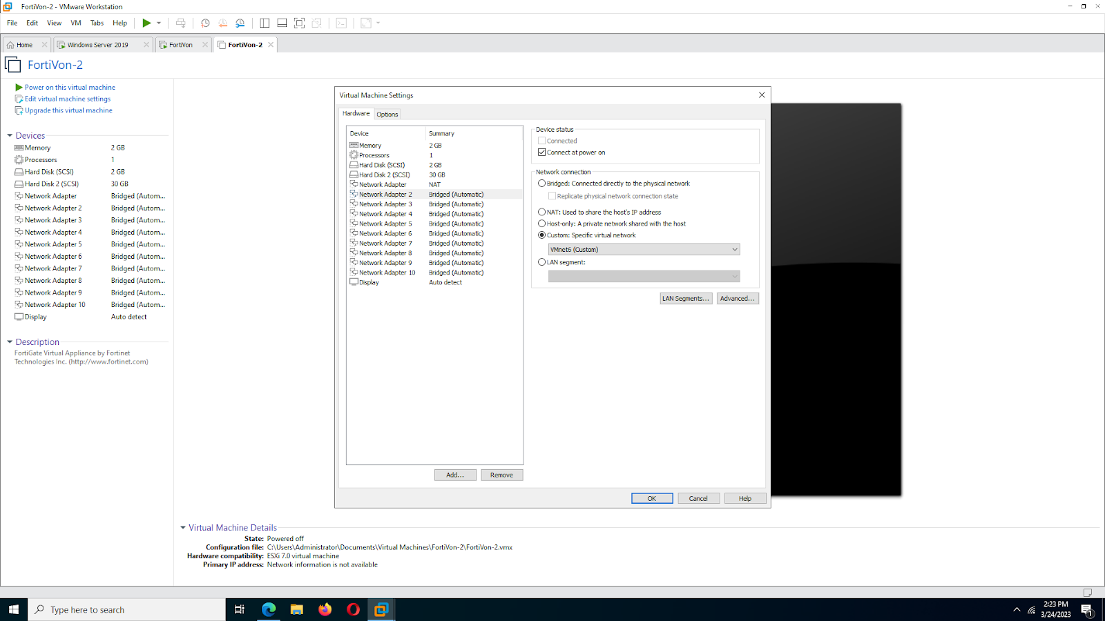The image size is (1105, 621).
Task: Collapse the Devices section
Action: (10, 136)
